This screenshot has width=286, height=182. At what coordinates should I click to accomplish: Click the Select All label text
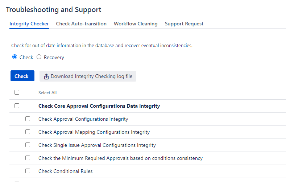click(47, 93)
